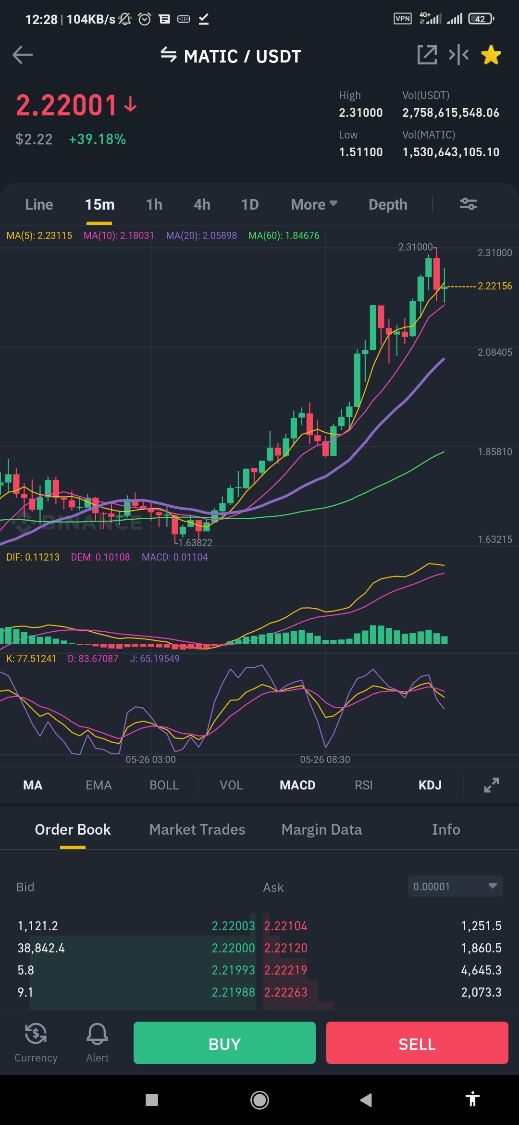The height and width of the screenshot is (1125, 519).
Task: Open the share/export chart icon
Action: [x=427, y=55]
